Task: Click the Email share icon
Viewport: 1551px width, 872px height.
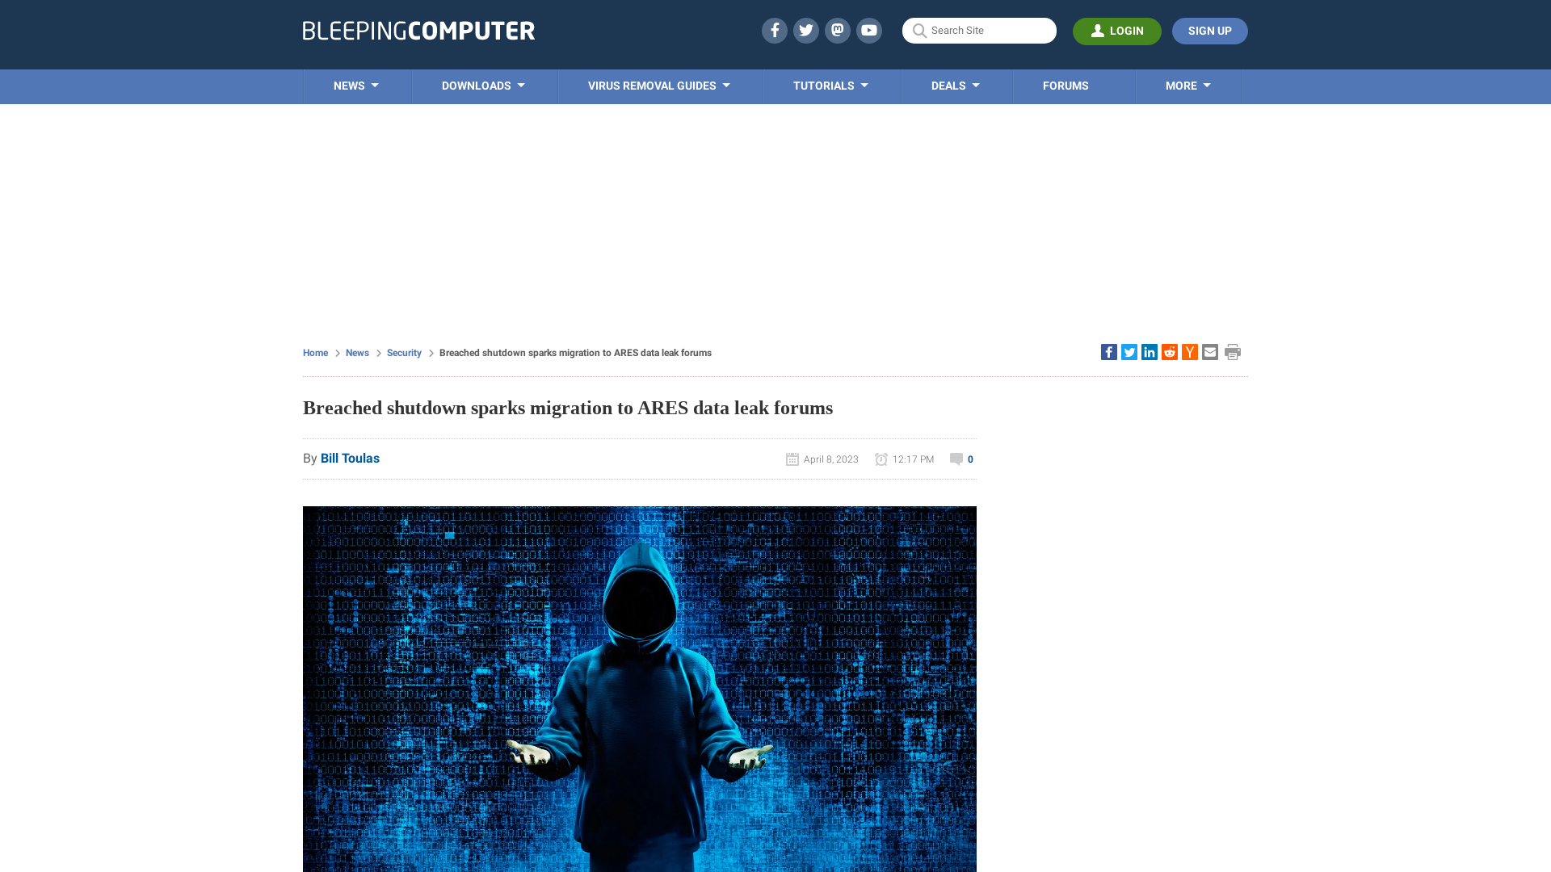Action: [x=1209, y=351]
